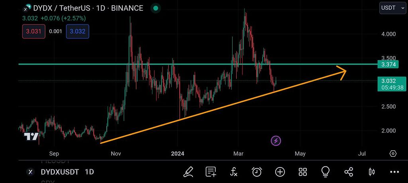408x183 pixels.
Task: Open chart settings hexagon icon at bottom right
Action: tap(393, 154)
